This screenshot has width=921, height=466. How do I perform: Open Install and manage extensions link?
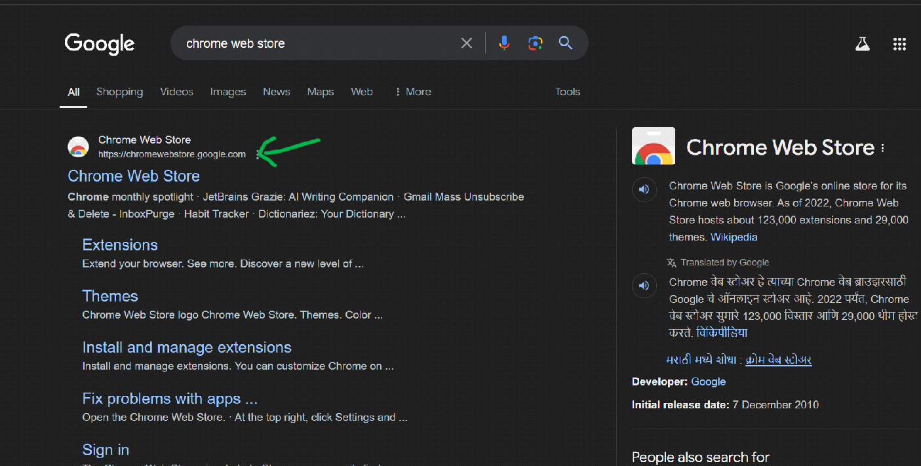pos(187,347)
